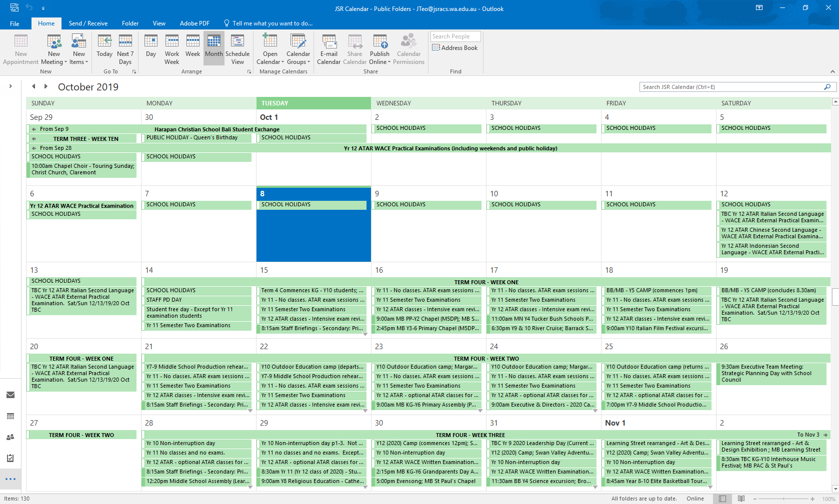Image resolution: width=839 pixels, height=504 pixels.
Task: Open the Address Book
Action: click(455, 47)
